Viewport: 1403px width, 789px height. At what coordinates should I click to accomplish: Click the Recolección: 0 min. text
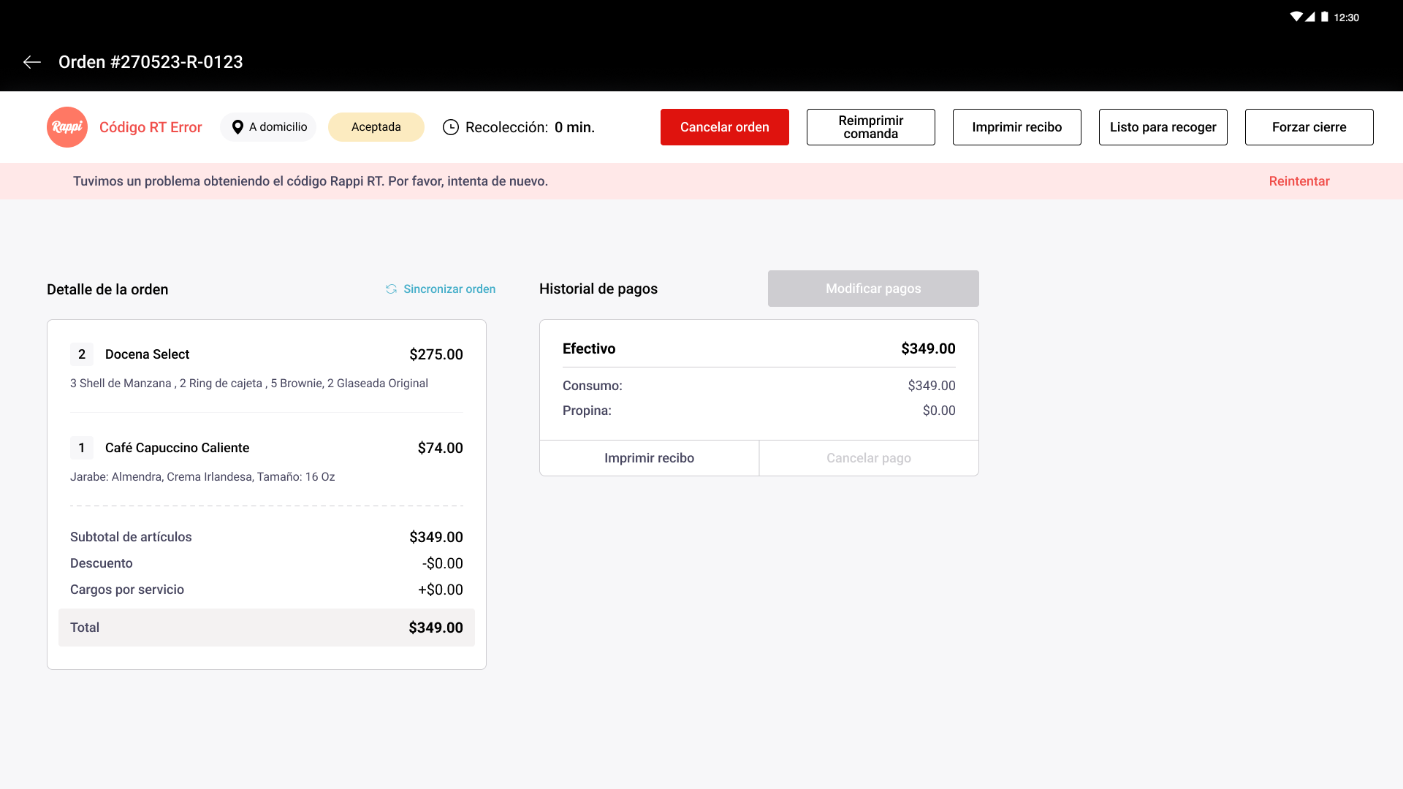coord(530,127)
